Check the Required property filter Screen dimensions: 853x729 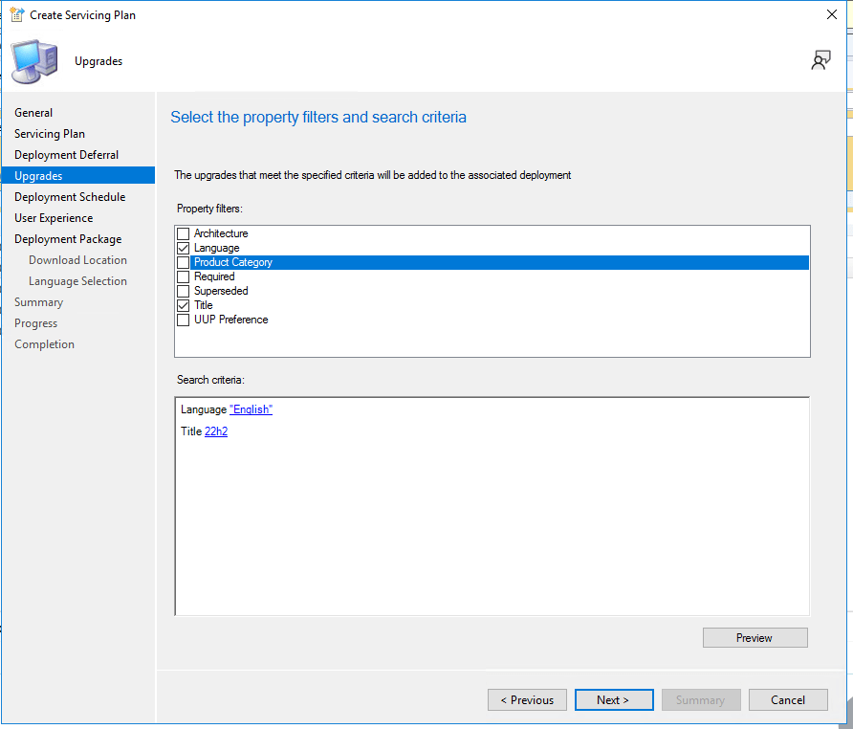pos(182,276)
